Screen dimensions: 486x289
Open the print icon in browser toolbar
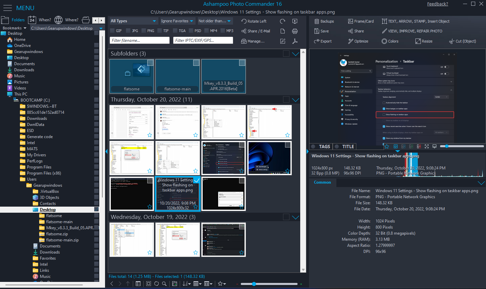(295, 31)
